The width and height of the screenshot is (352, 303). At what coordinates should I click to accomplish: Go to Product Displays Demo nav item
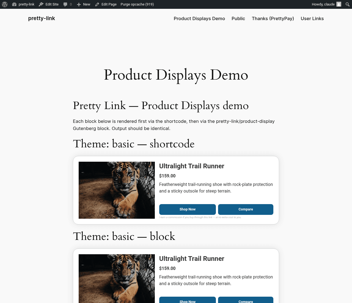click(x=199, y=18)
